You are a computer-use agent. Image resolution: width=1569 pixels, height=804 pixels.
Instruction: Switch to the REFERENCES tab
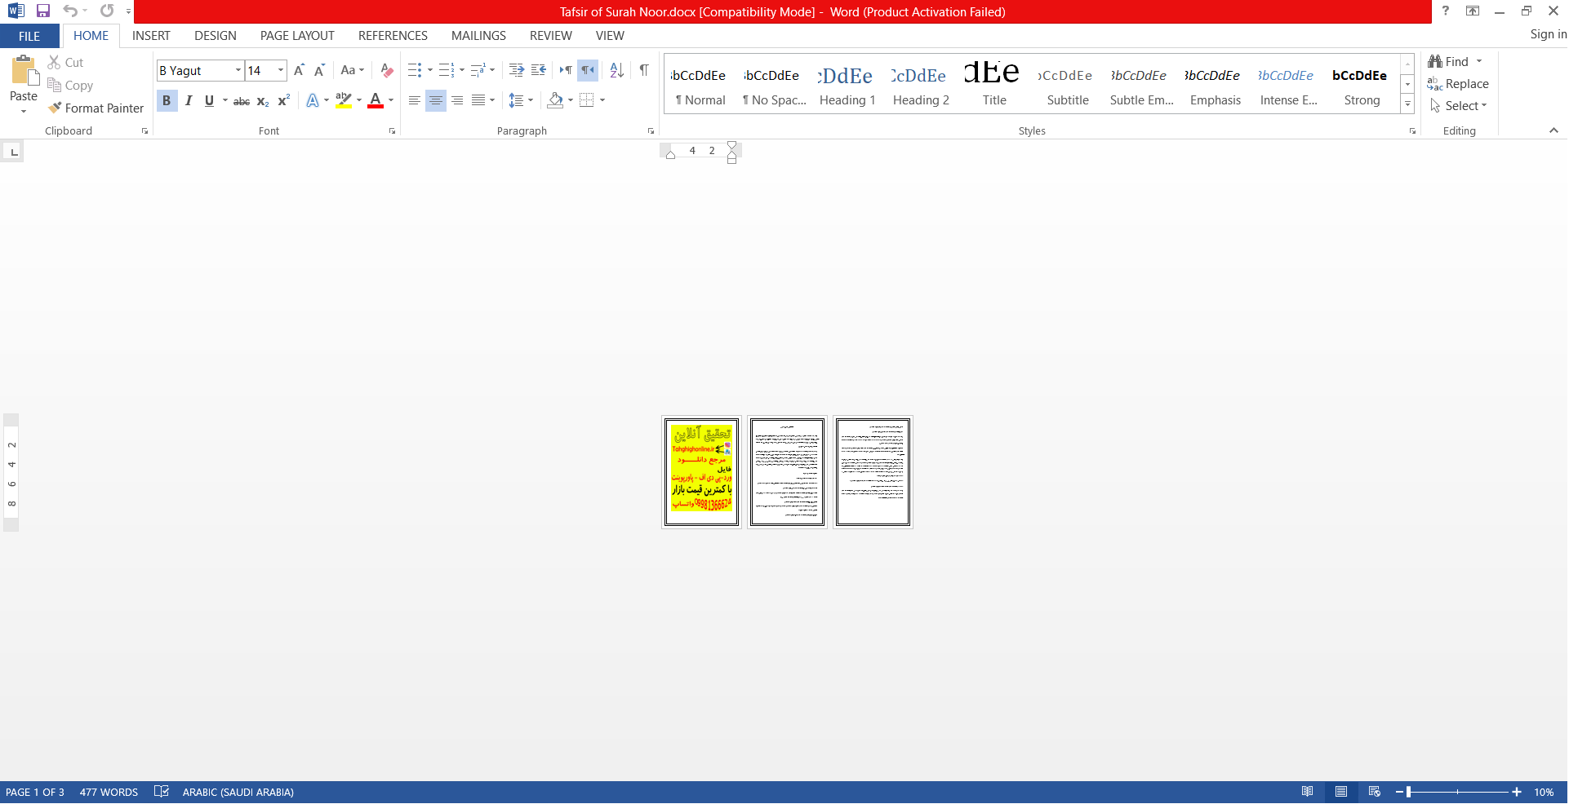click(393, 36)
